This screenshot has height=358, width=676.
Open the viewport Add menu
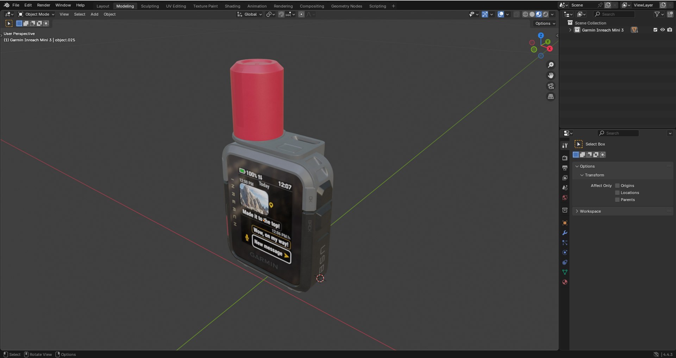tap(94, 14)
